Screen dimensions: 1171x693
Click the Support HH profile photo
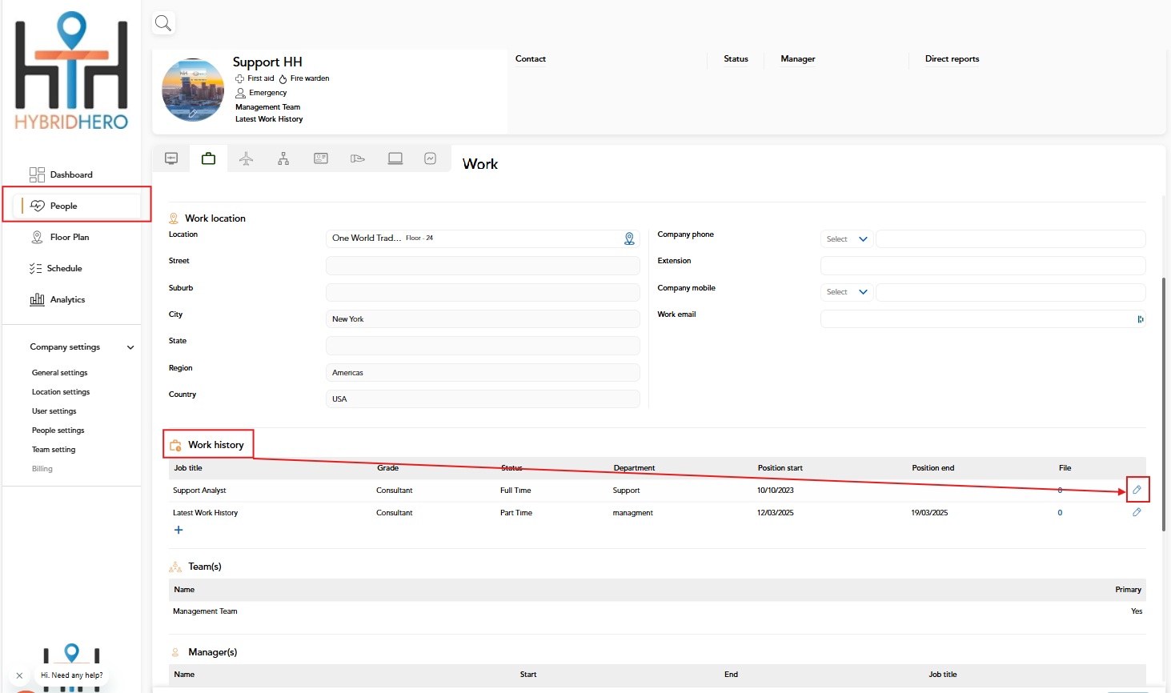click(193, 90)
